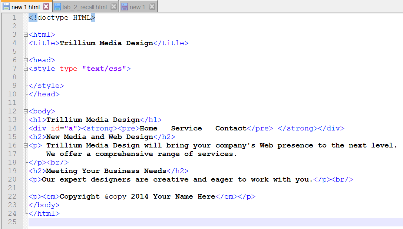Screen dimensions: 403x229
Task: Click the closing head tag on line 10
Action: pyautogui.click(x=44, y=94)
